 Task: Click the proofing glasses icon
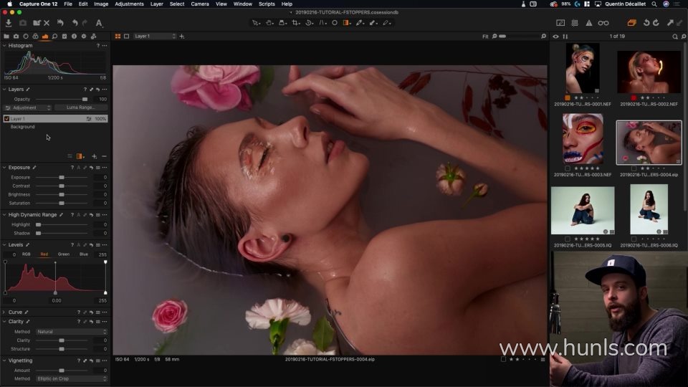(x=603, y=23)
